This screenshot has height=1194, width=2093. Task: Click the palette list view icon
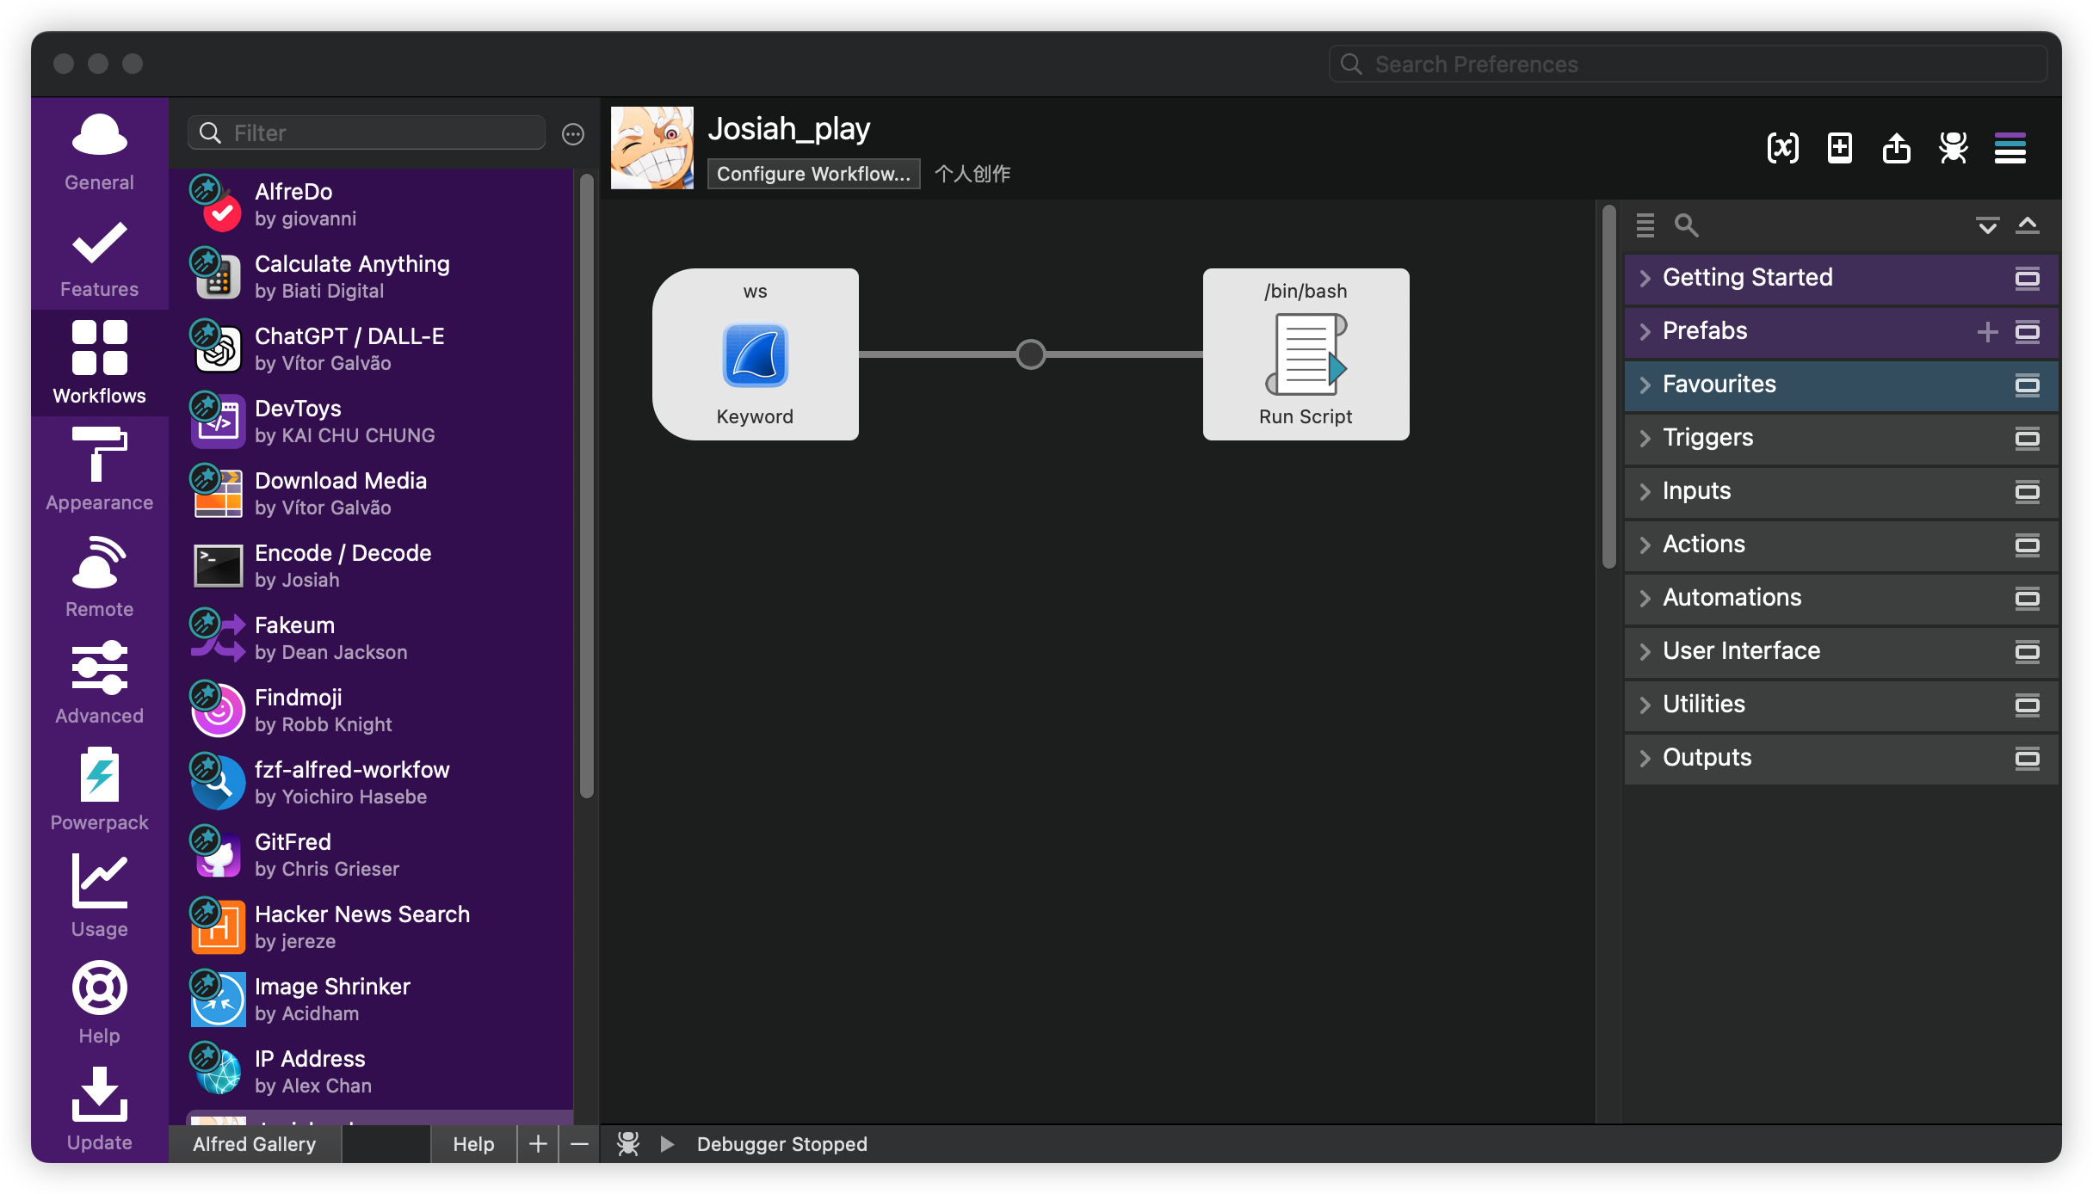[x=1645, y=225]
